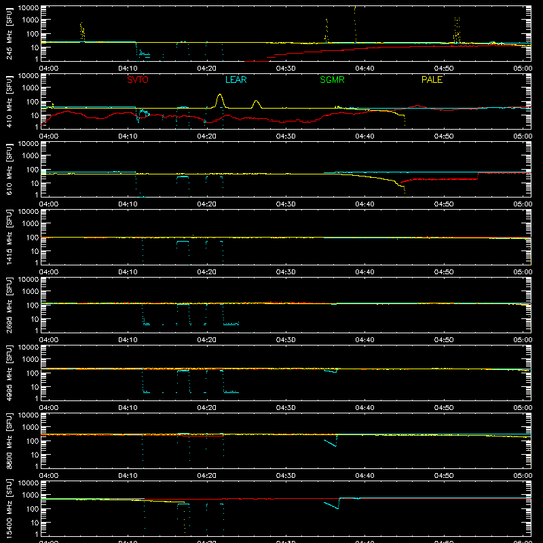
Task: Click 04:30 label under the 1415 MHz plot
Action: pyautogui.click(x=286, y=272)
